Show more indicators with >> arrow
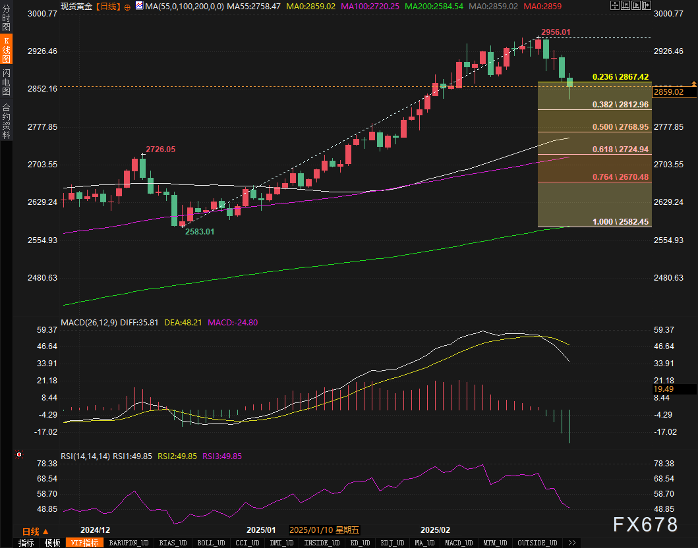 click(571, 543)
